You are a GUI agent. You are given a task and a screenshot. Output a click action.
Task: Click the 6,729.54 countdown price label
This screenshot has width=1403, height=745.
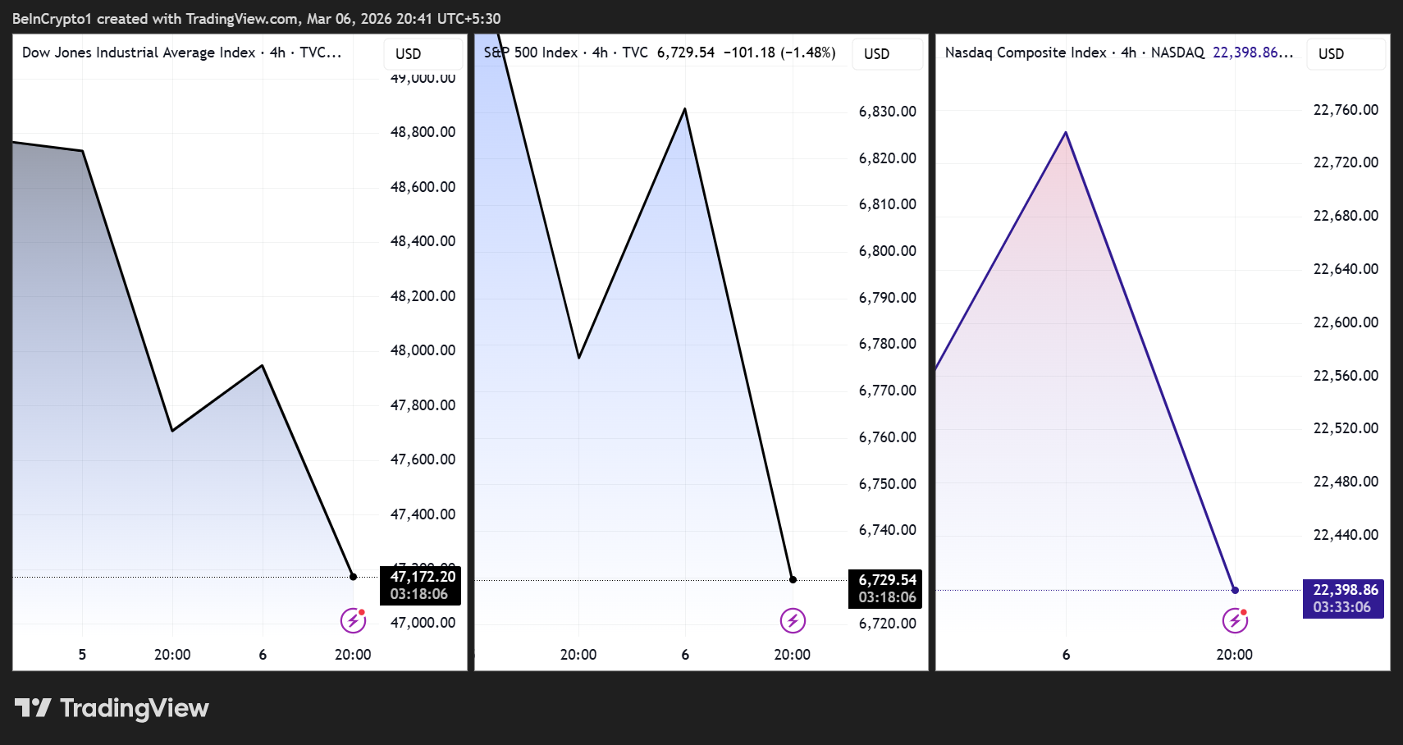point(887,579)
